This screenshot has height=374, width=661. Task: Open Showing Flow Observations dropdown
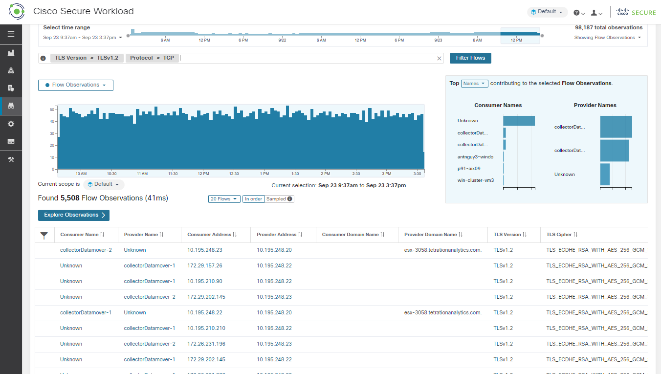608,38
